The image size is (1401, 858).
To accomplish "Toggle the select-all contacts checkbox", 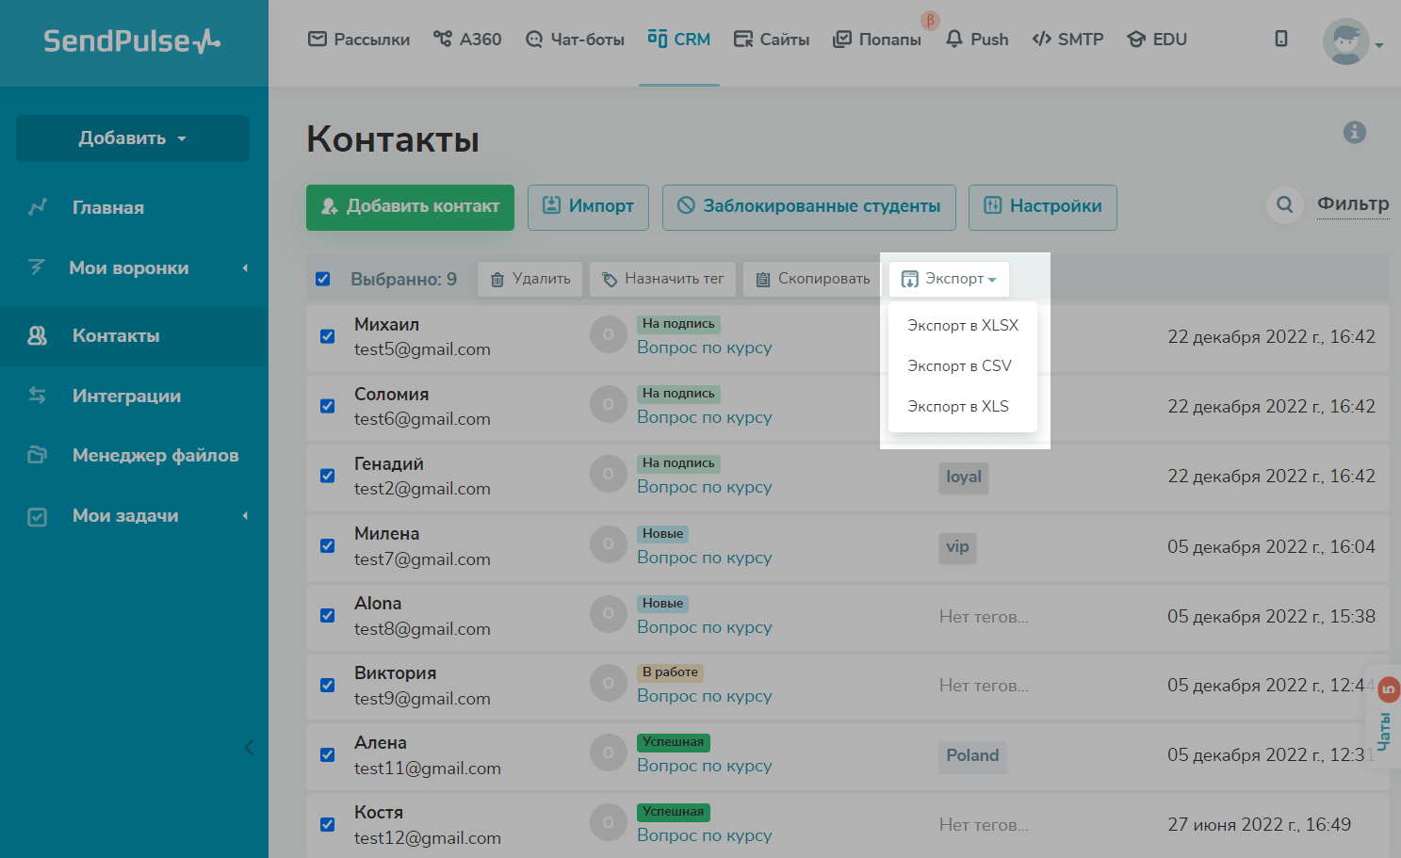I will (x=323, y=279).
